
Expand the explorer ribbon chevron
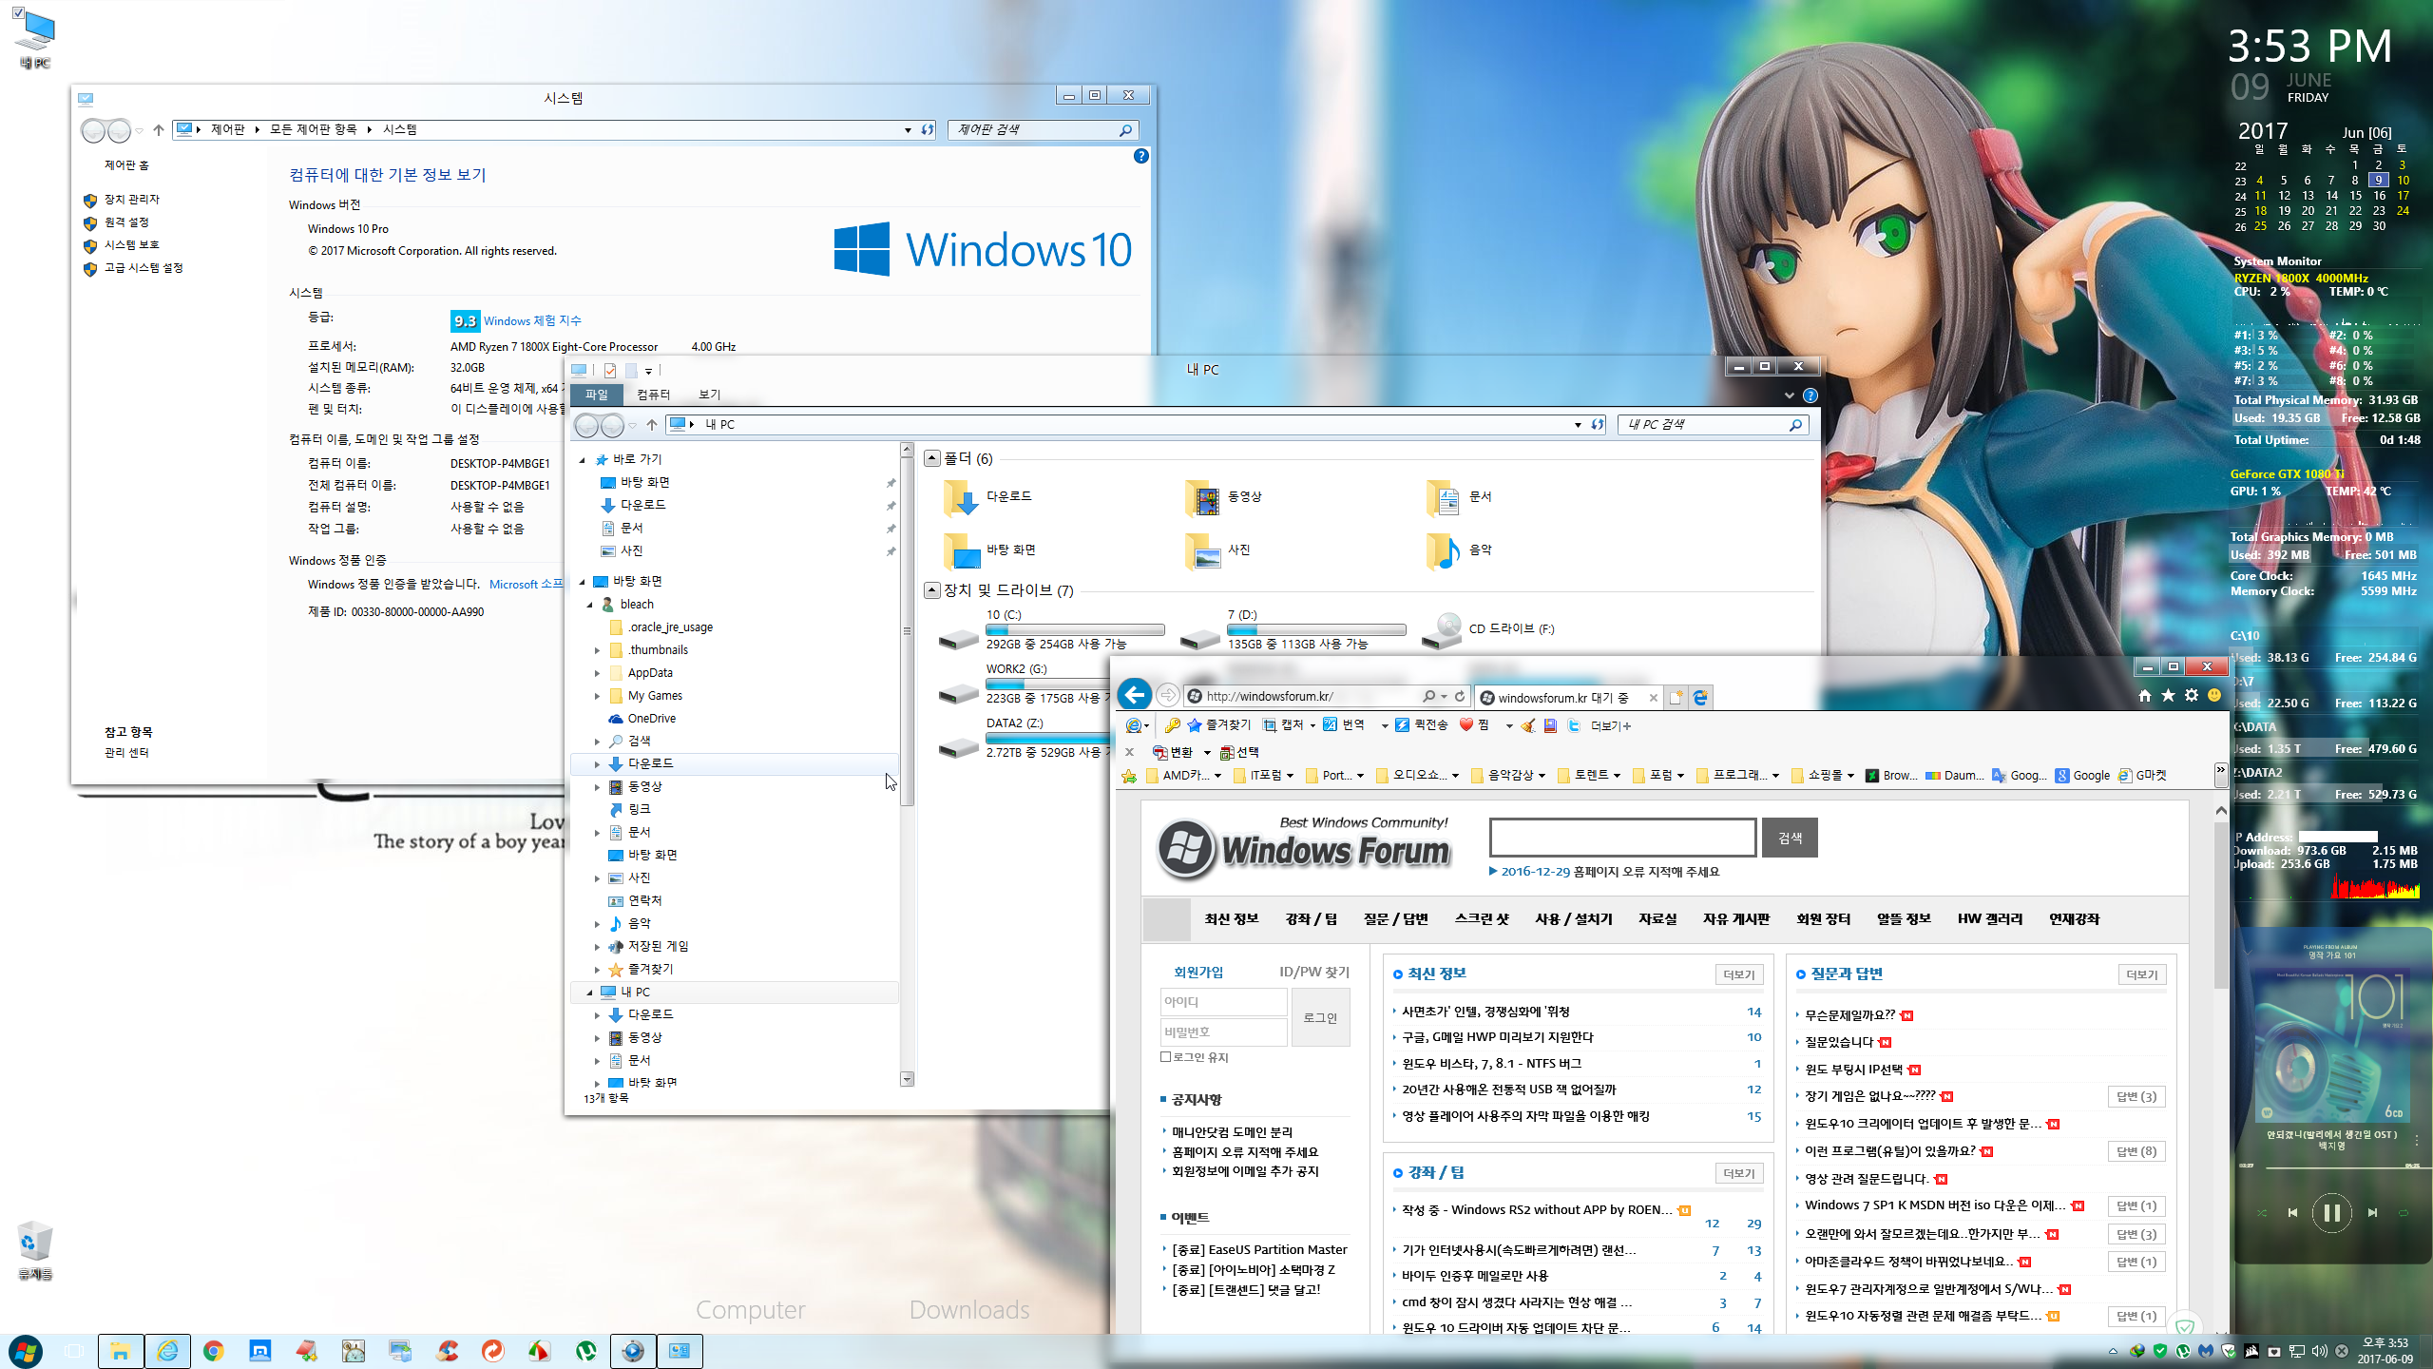coord(1790,395)
